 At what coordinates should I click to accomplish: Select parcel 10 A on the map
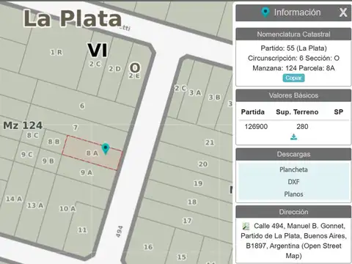coord(67,208)
